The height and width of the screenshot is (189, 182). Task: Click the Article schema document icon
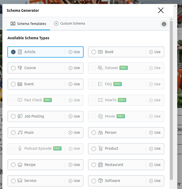point(20,52)
